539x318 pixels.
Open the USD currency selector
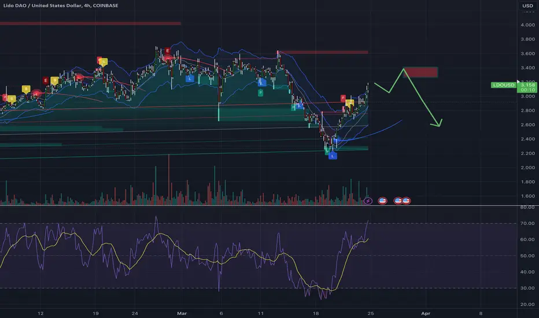point(527,6)
